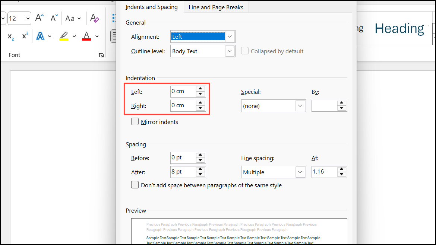Enable the Mirror indents checkbox

pos(135,122)
